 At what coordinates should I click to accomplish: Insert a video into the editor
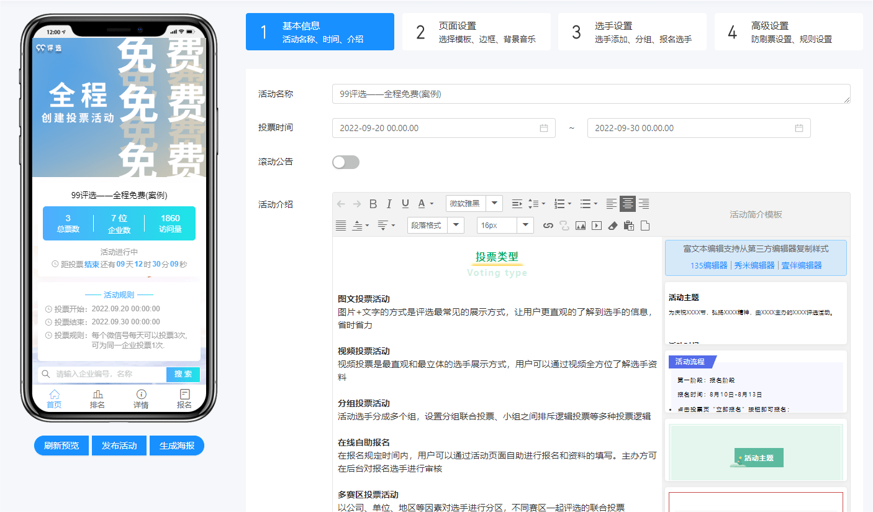pyautogui.click(x=597, y=226)
